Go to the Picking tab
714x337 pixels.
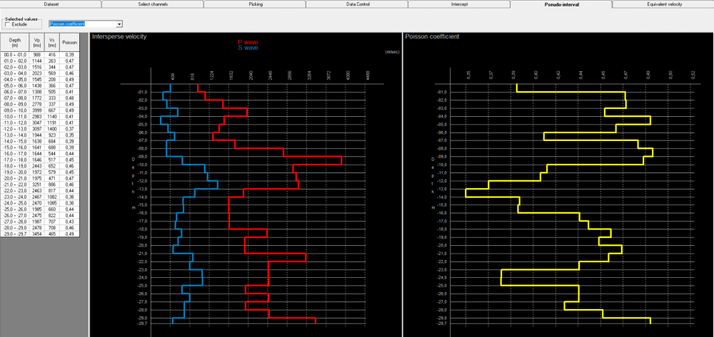click(x=255, y=4)
